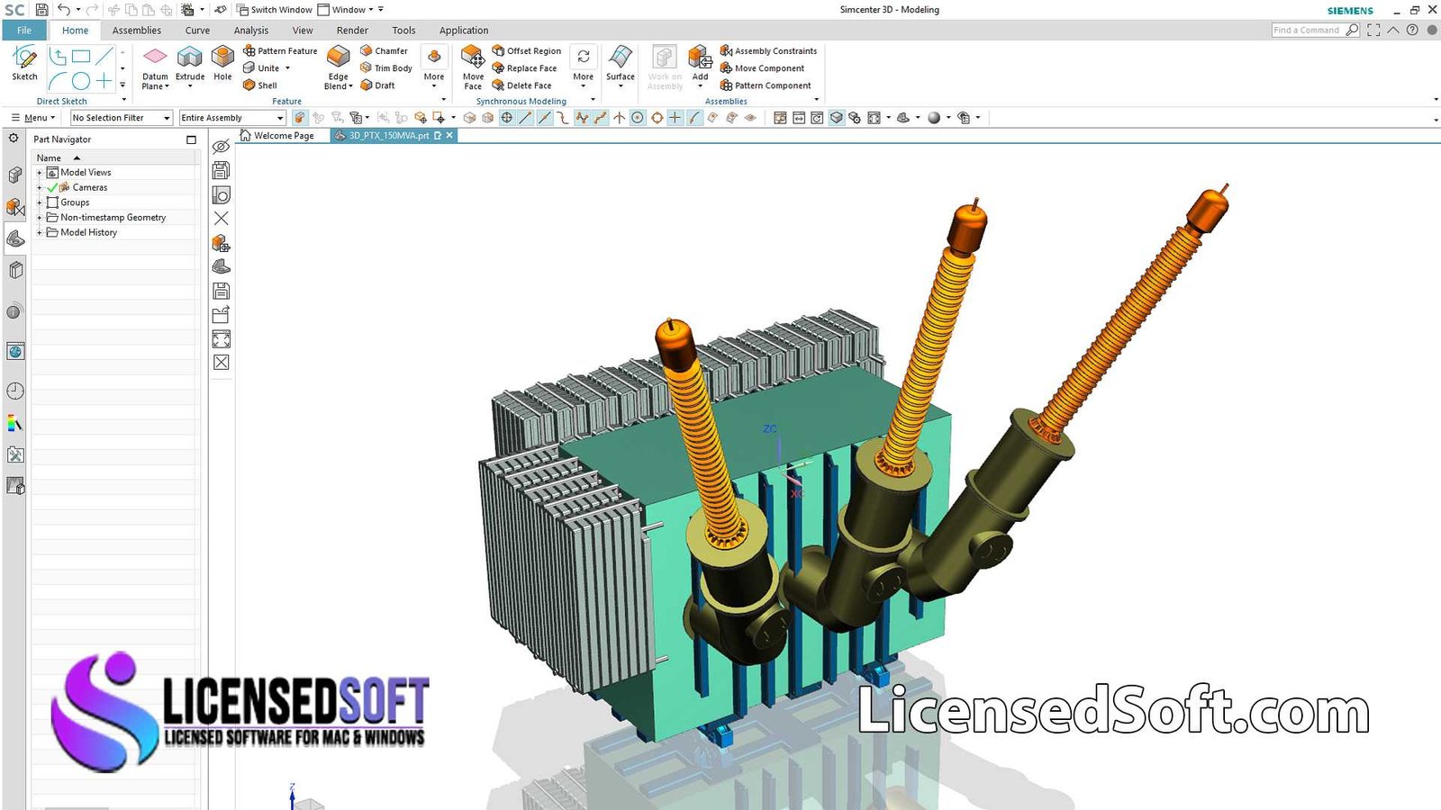Choose the circle sketch tool
Viewport: 1441px width, 810px height.
point(81,81)
